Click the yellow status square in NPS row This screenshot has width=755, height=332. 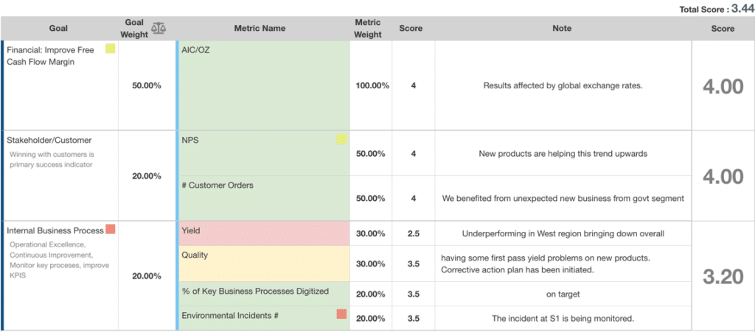[341, 139]
